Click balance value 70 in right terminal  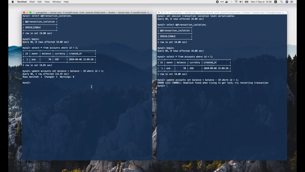[185, 68]
